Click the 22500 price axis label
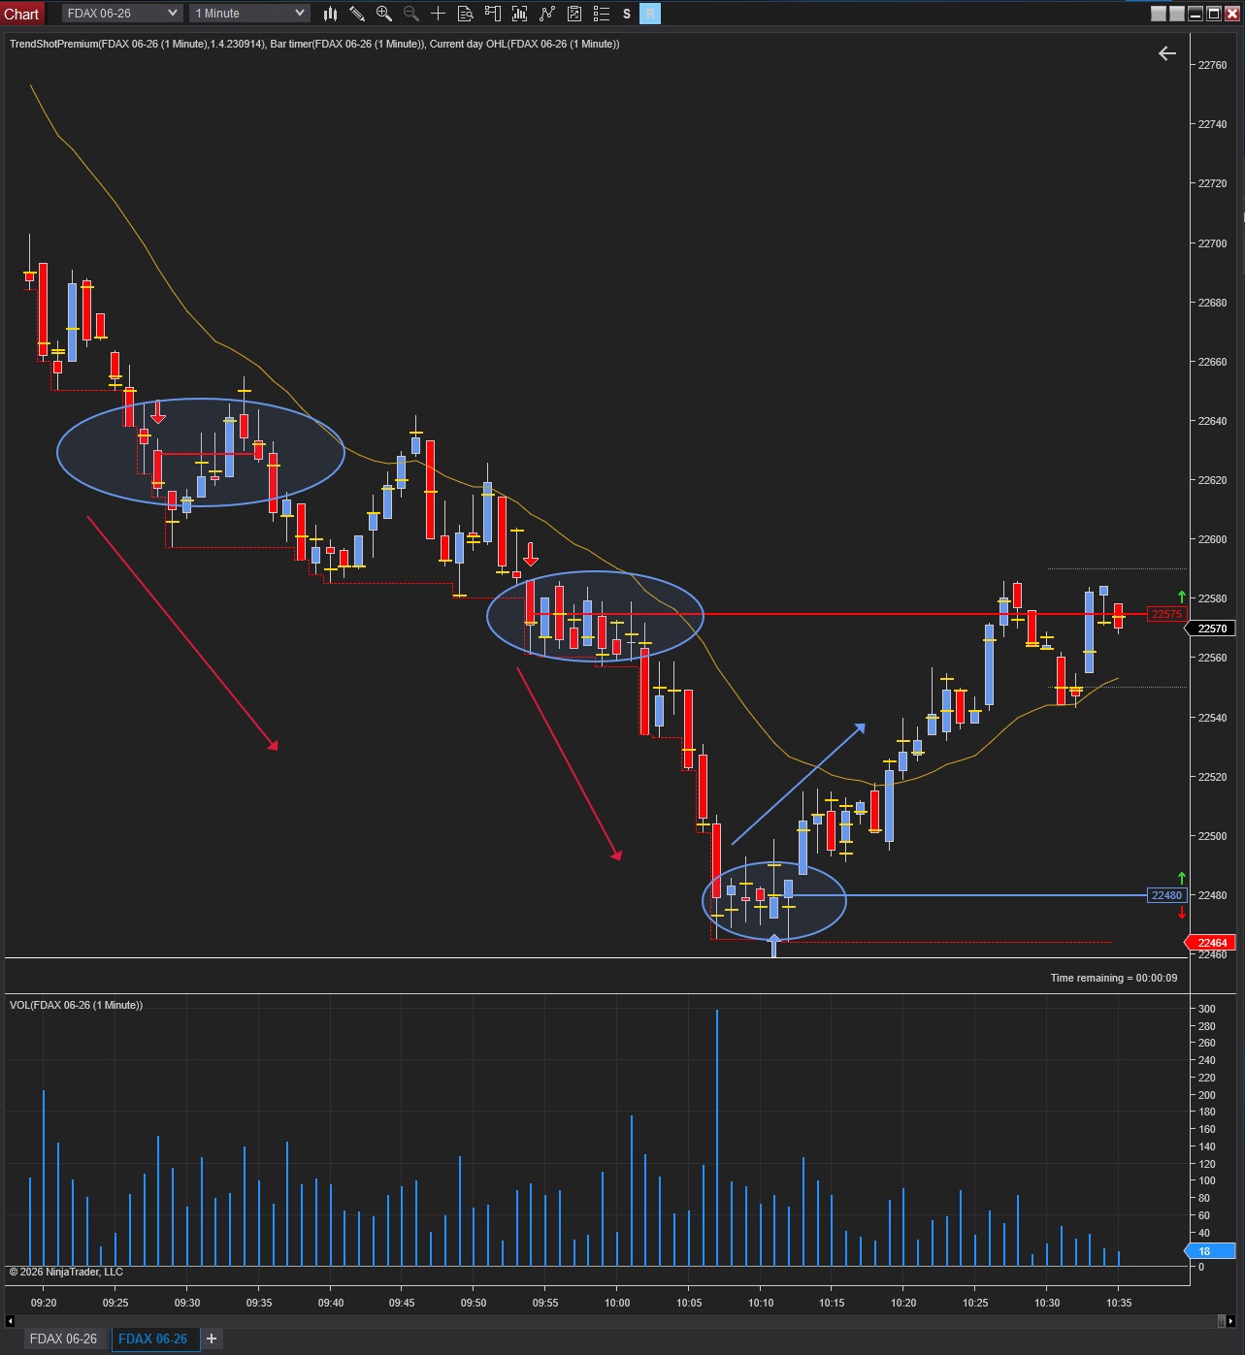This screenshot has height=1355, width=1245. click(x=1213, y=836)
